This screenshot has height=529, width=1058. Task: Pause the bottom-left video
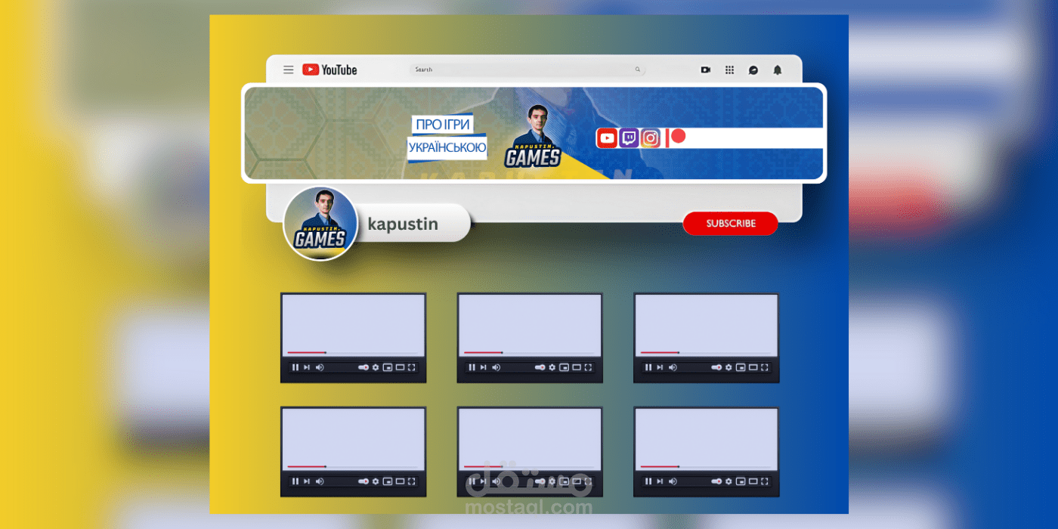(295, 481)
